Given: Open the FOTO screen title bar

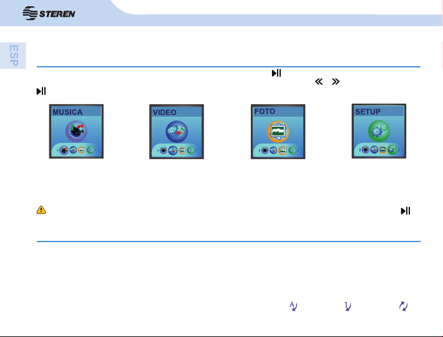Looking at the screenshot, I should pyautogui.click(x=278, y=111).
